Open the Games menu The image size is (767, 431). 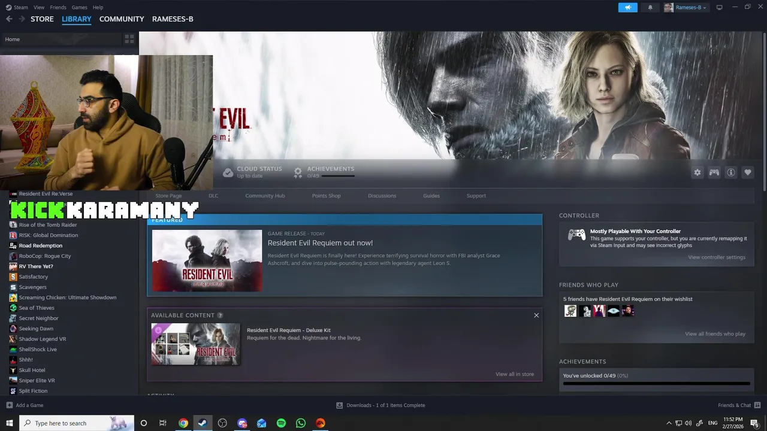[79, 7]
